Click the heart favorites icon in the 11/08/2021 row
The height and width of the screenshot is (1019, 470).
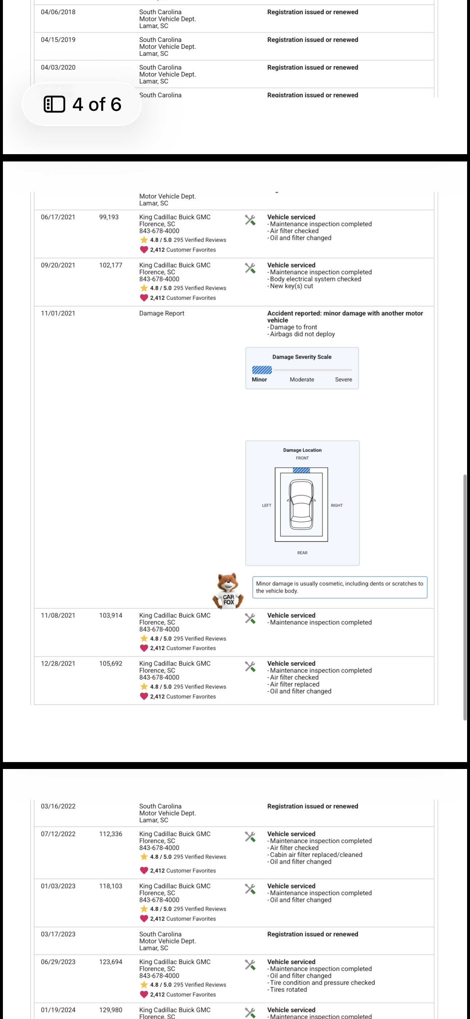[144, 648]
